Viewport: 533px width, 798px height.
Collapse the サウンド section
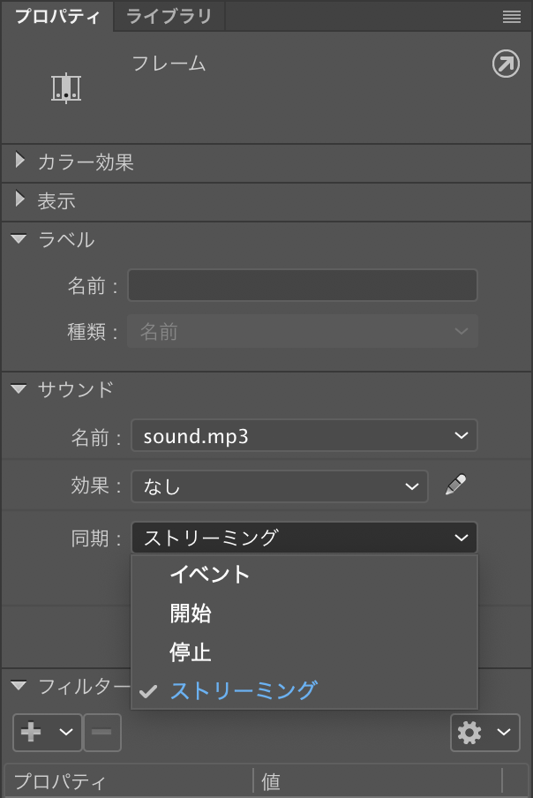click(19, 388)
